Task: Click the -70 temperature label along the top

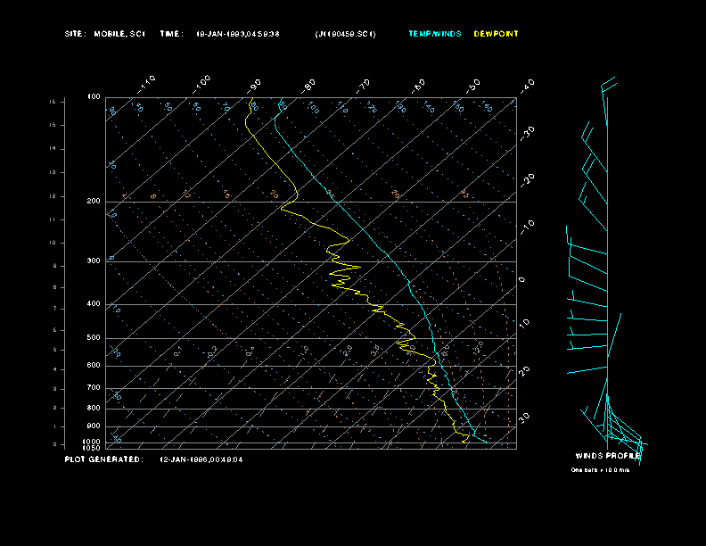Action: [363, 86]
